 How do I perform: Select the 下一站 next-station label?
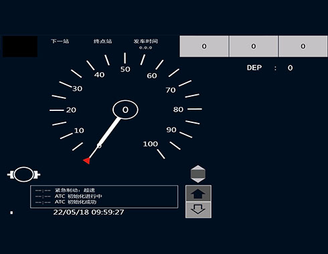(x=60, y=41)
